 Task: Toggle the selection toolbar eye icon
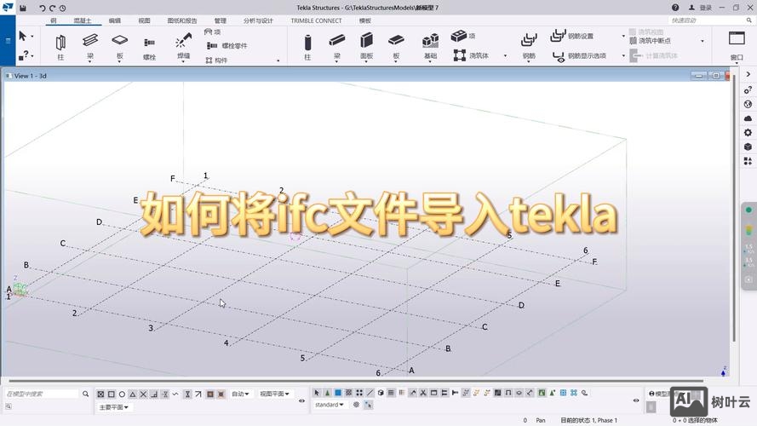tap(636, 400)
